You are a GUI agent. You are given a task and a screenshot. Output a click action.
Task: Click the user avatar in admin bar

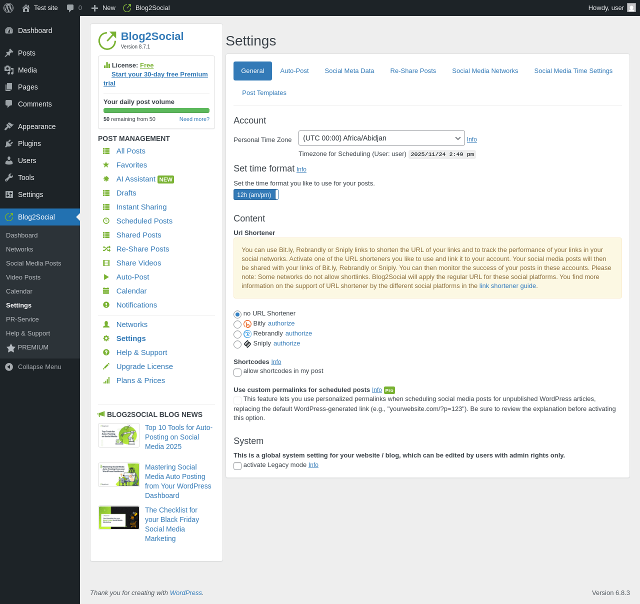(x=631, y=8)
